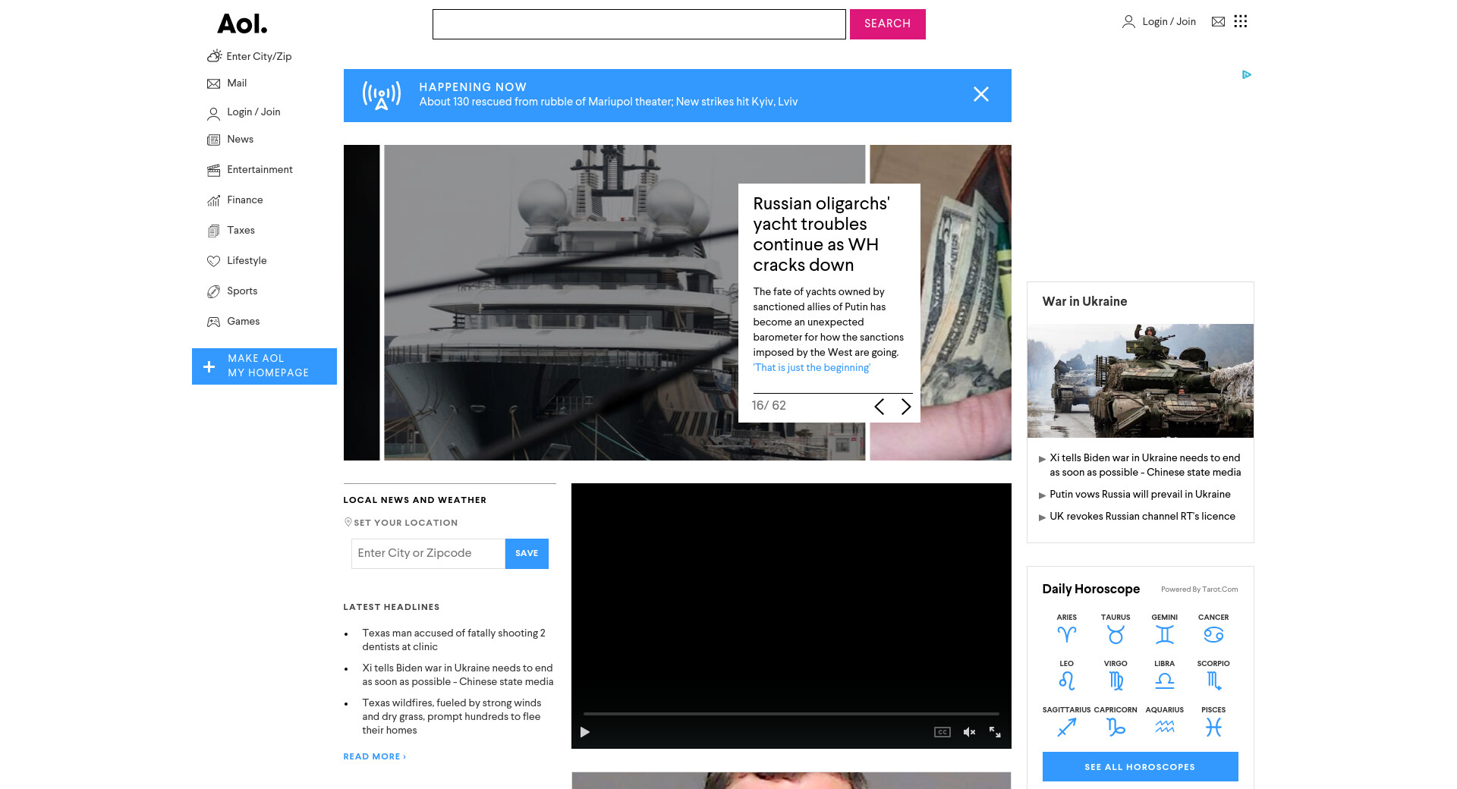
Task: Select the Cancer horoscope sign
Action: click(1213, 629)
